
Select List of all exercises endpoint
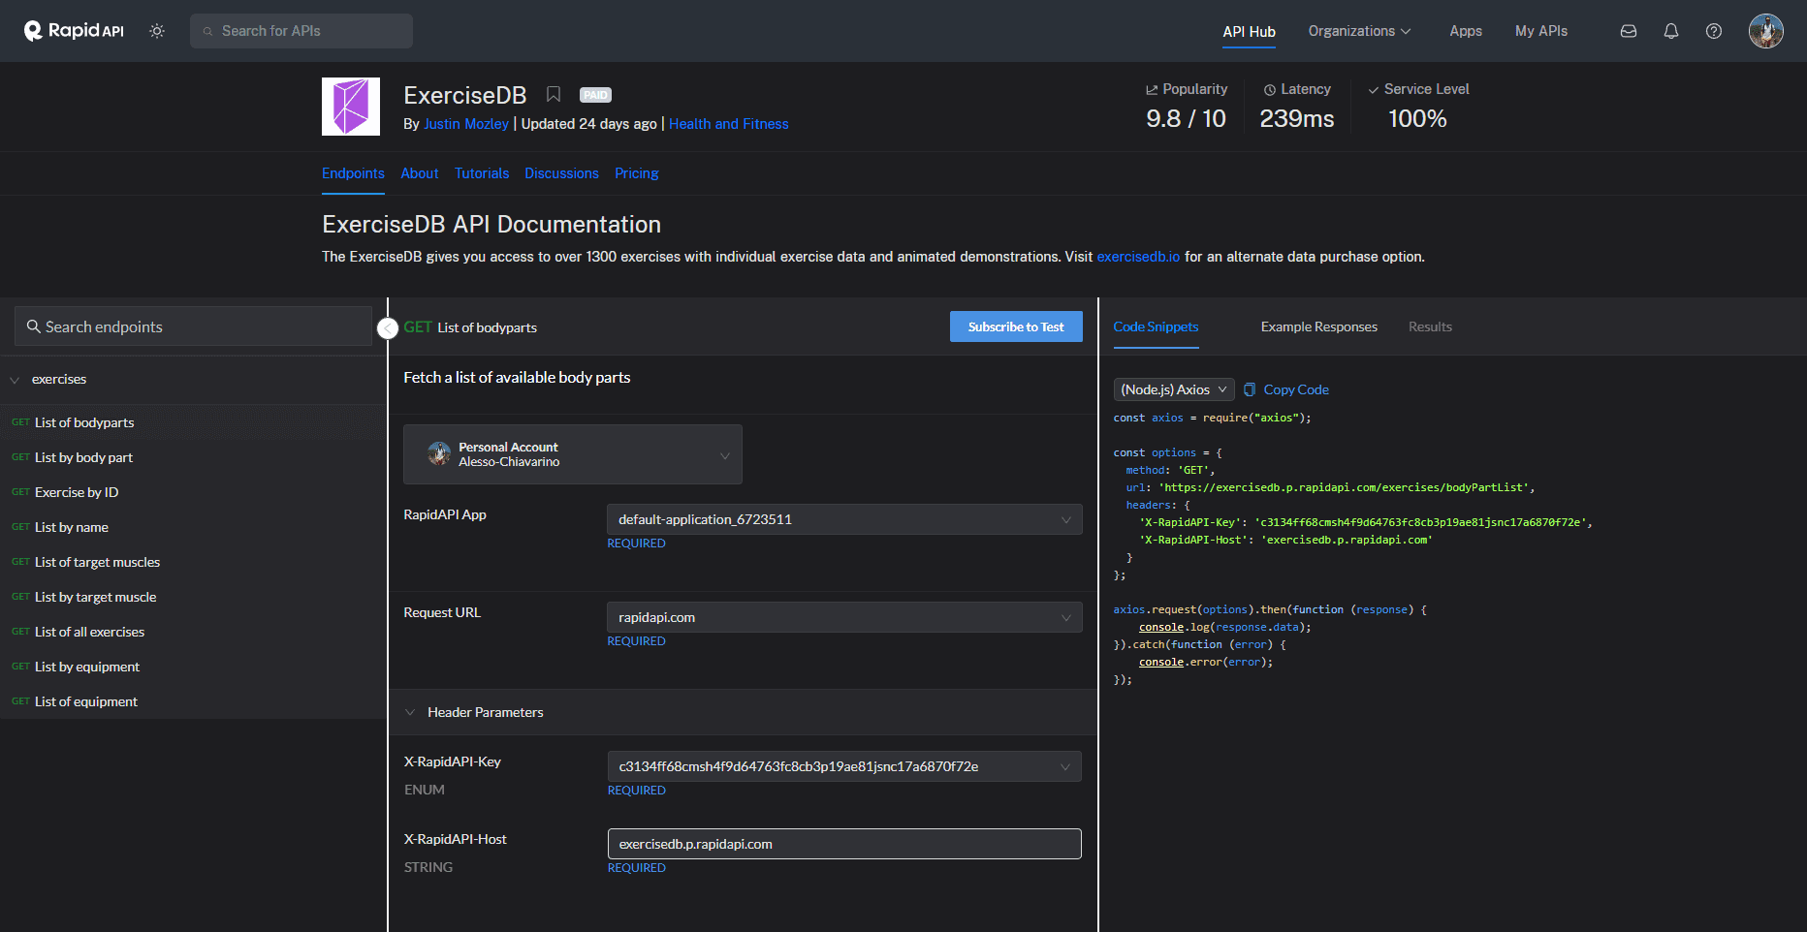(x=193, y=632)
